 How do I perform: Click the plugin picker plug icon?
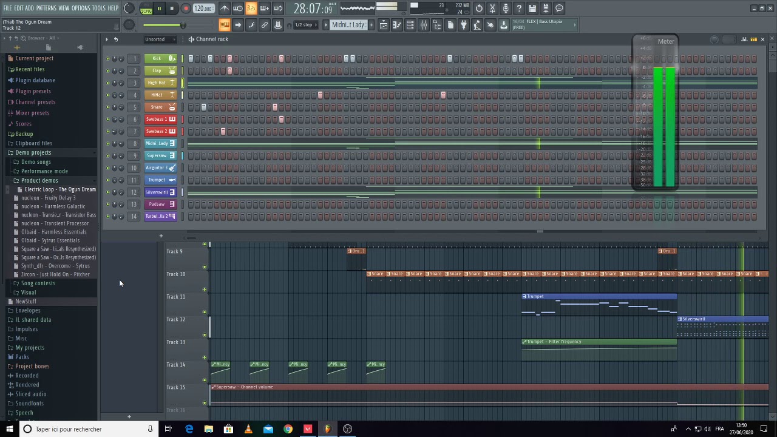coord(464,25)
